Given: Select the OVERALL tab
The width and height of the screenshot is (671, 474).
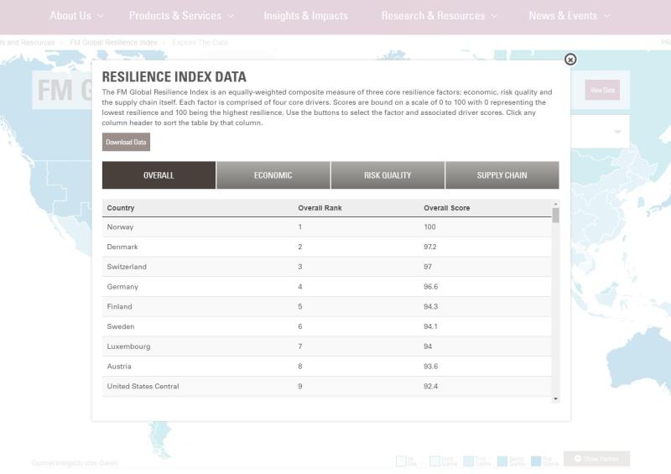Looking at the screenshot, I should (159, 175).
